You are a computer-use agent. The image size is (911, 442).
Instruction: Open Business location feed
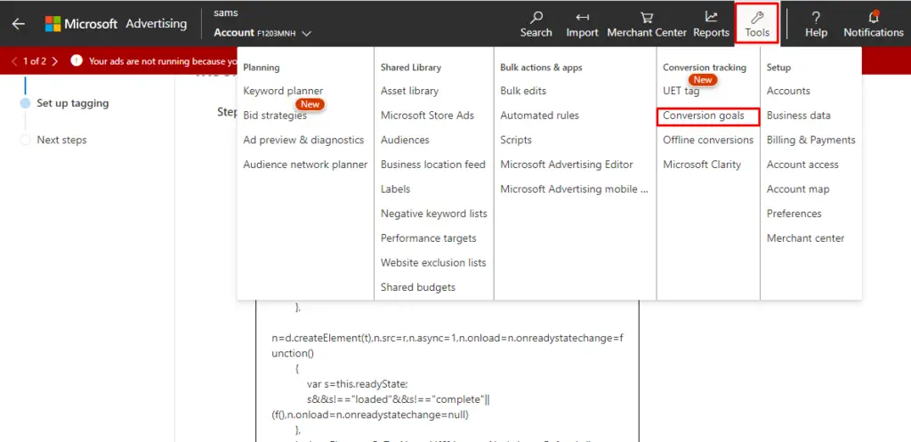[433, 165]
